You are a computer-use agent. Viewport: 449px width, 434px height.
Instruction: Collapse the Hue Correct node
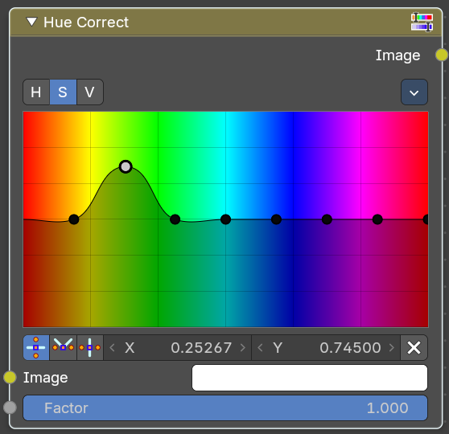point(31,22)
